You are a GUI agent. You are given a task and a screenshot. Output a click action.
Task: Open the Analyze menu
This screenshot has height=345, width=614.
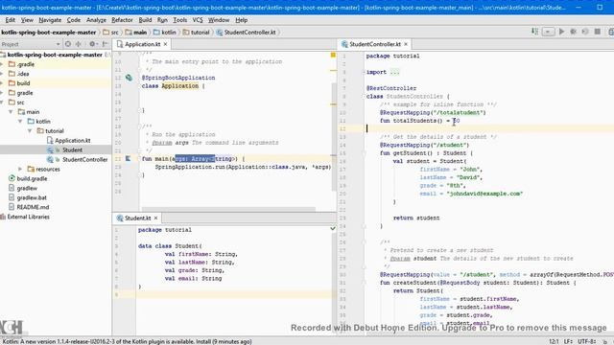click(x=96, y=20)
